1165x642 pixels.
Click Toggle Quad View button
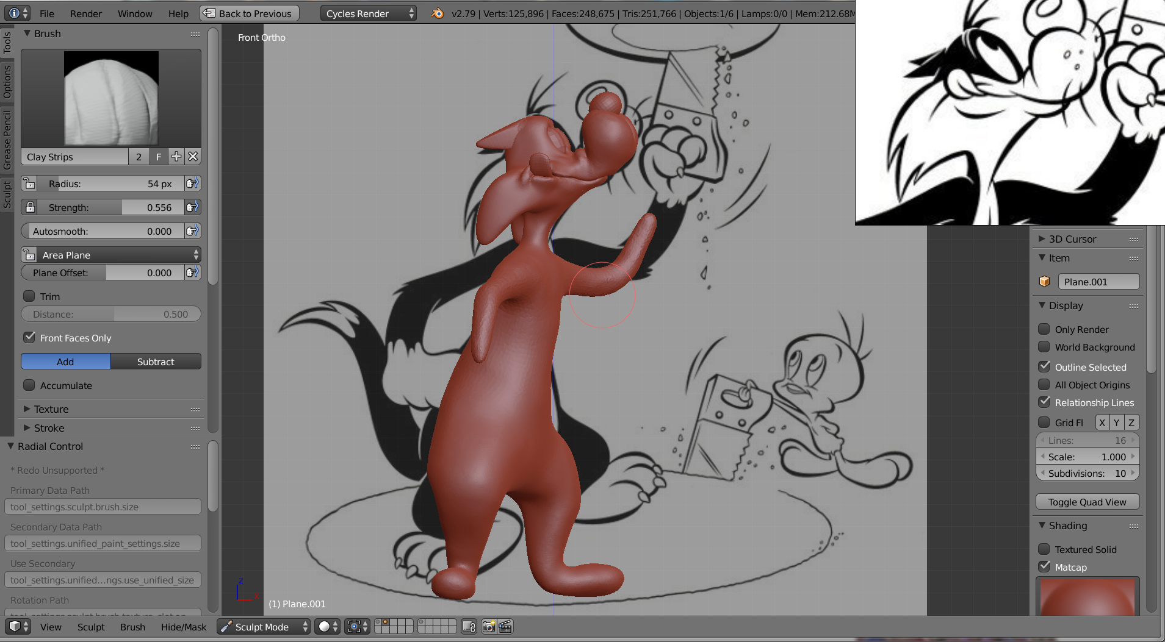pos(1087,502)
